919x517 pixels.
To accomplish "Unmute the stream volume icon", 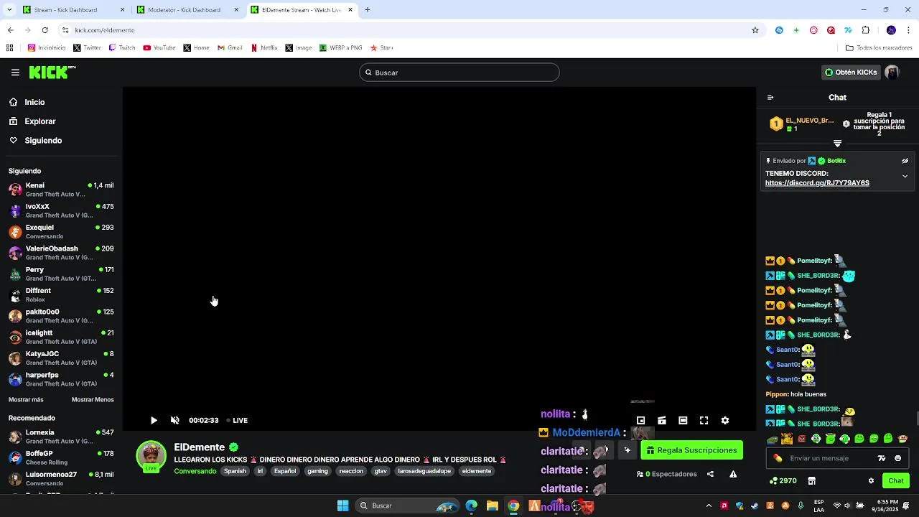I will click(x=174, y=421).
